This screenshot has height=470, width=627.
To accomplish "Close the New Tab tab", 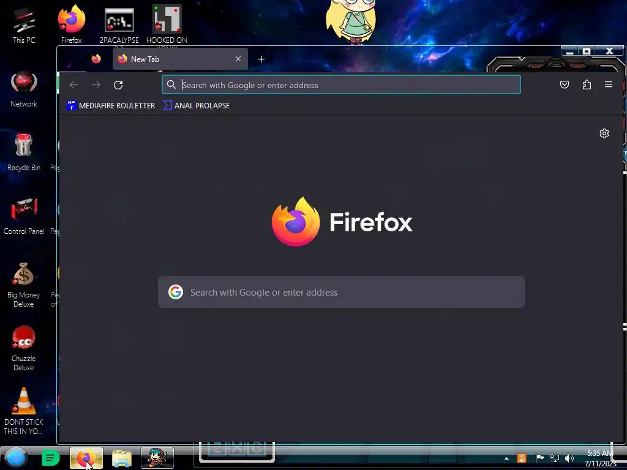I will pyautogui.click(x=238, y=59).
